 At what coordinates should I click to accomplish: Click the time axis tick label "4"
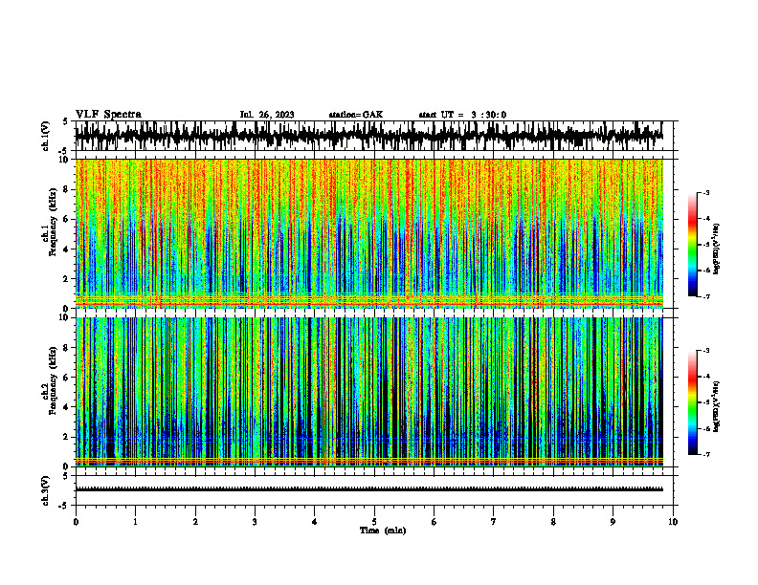pos(315,522)
